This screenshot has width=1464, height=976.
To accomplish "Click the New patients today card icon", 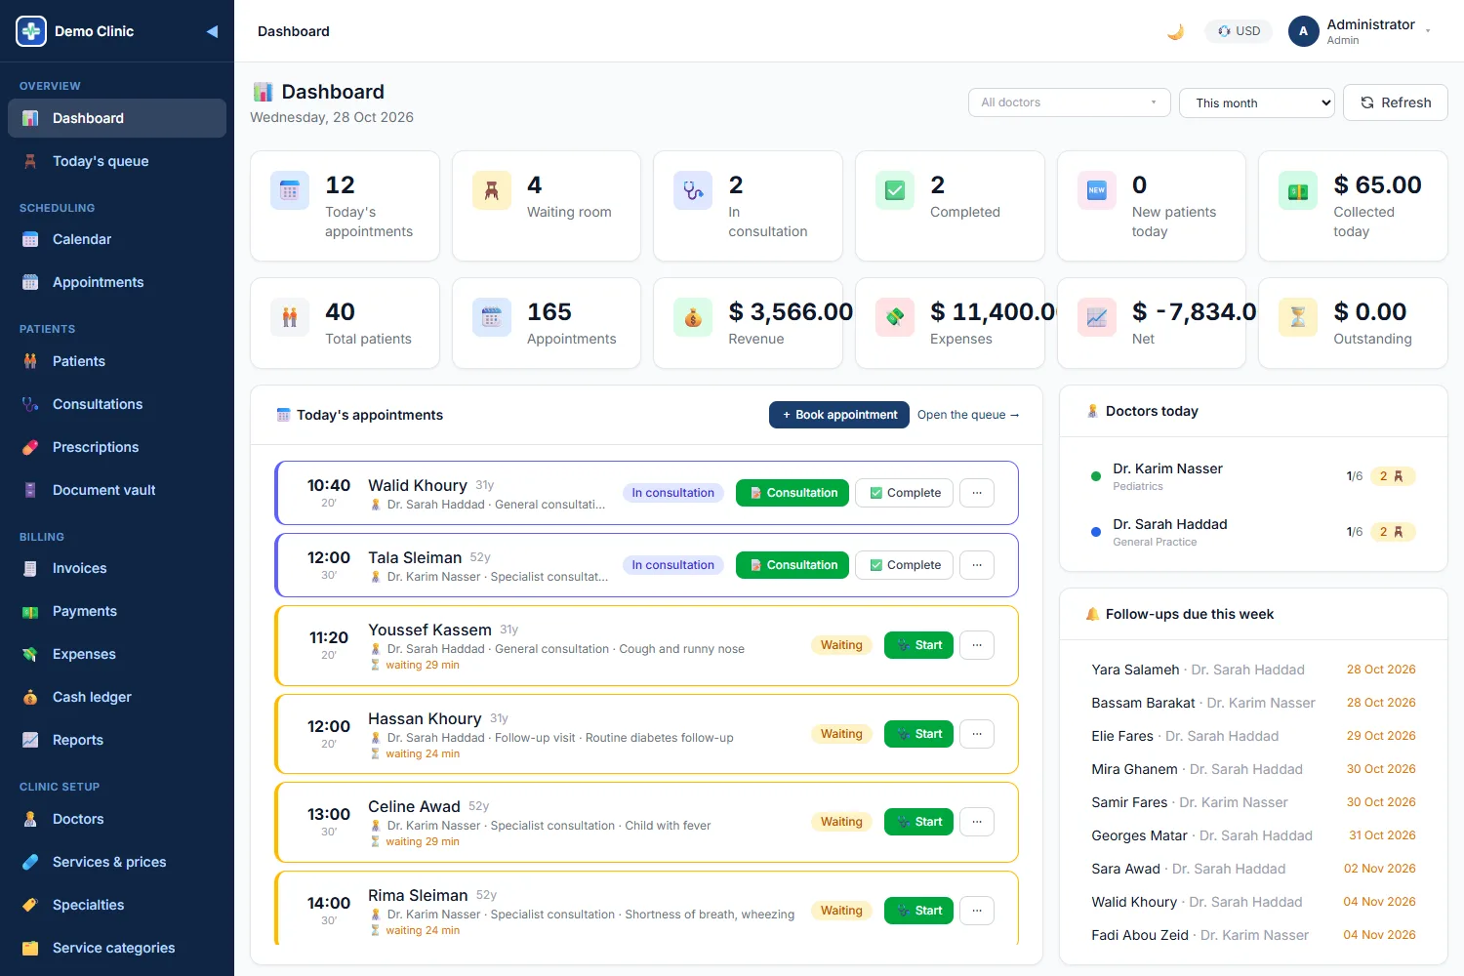I will coord(1097,190).
